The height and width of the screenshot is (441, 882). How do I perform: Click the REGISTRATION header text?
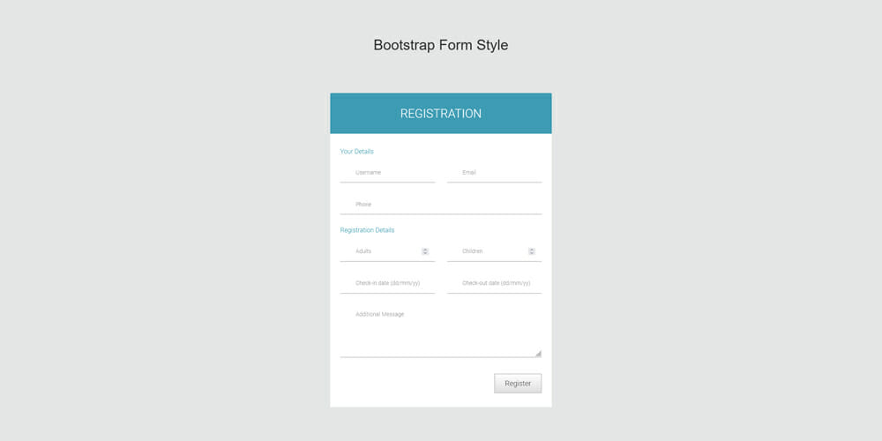[x=441, y=114]
